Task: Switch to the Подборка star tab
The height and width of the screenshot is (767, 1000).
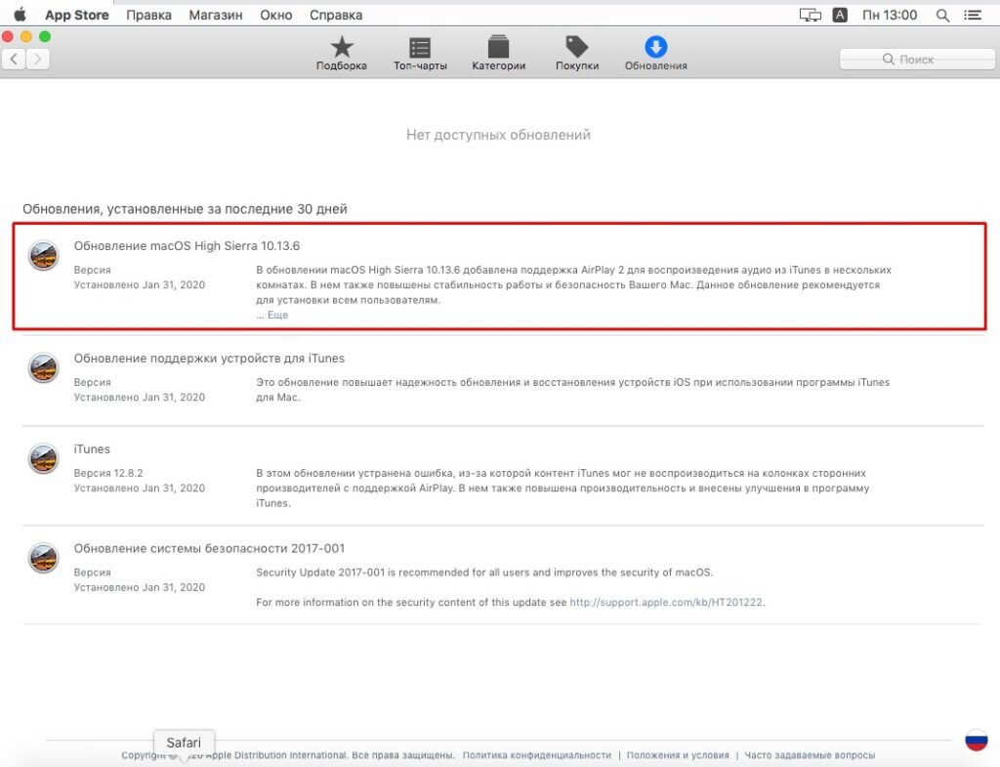Action: (342, 53)
